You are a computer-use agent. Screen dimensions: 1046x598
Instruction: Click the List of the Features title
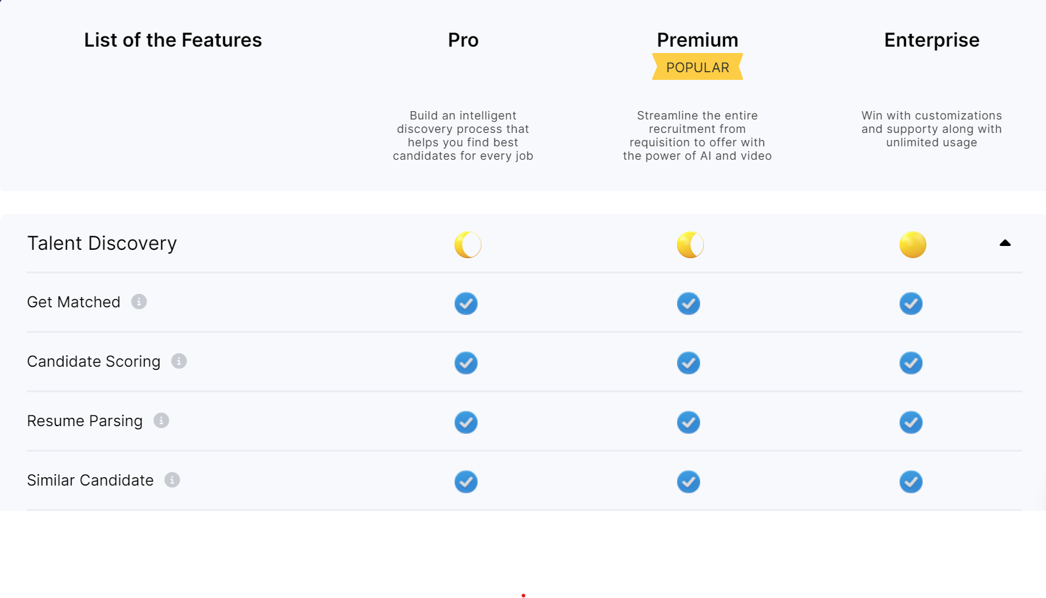tap(173, 40)
